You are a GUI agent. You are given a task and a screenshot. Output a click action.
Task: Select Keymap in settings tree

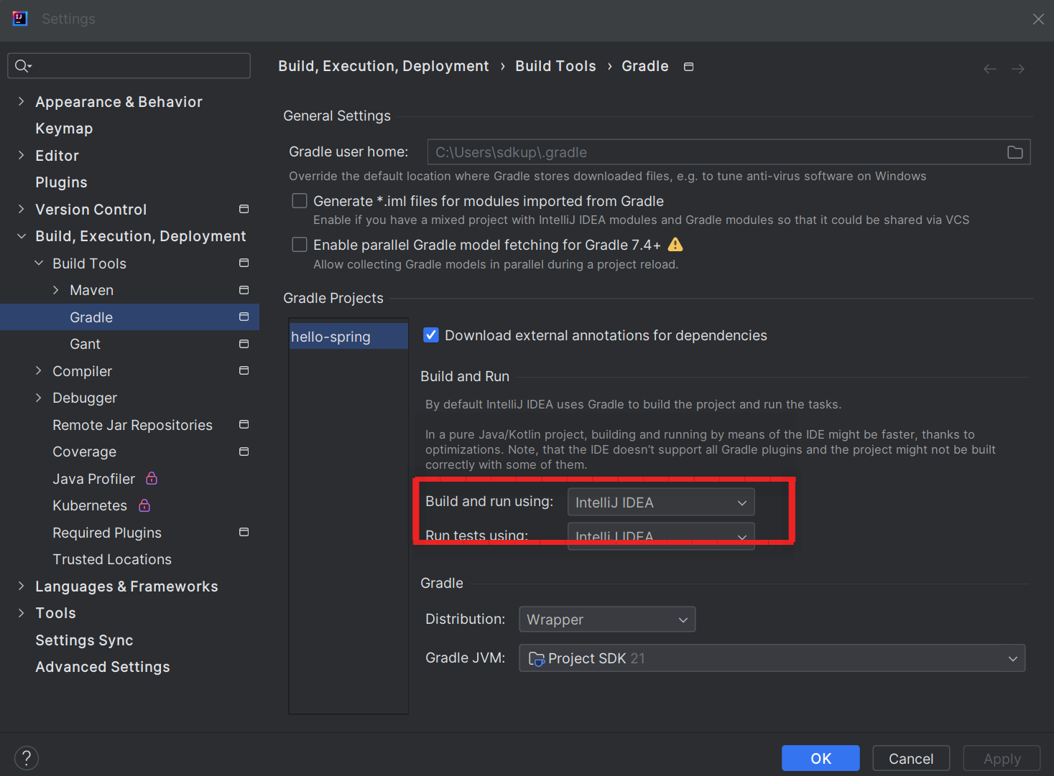pos(64,128)
